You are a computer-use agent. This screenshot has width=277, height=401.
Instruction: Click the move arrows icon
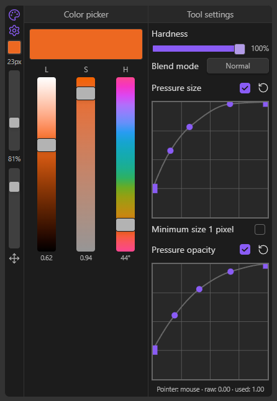tap(14, 258)
